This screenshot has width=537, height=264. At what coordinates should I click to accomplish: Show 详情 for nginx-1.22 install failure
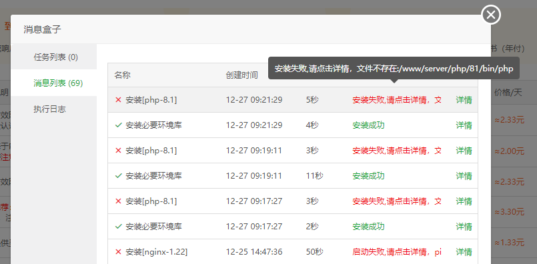(464, 252)
